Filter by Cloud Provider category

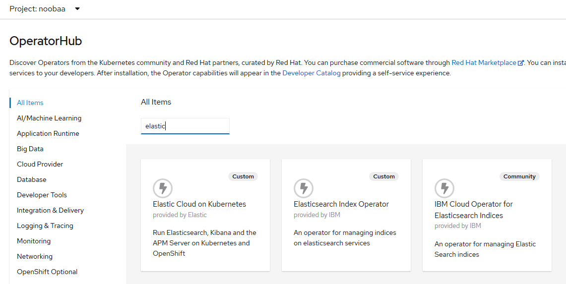point(40,164)
